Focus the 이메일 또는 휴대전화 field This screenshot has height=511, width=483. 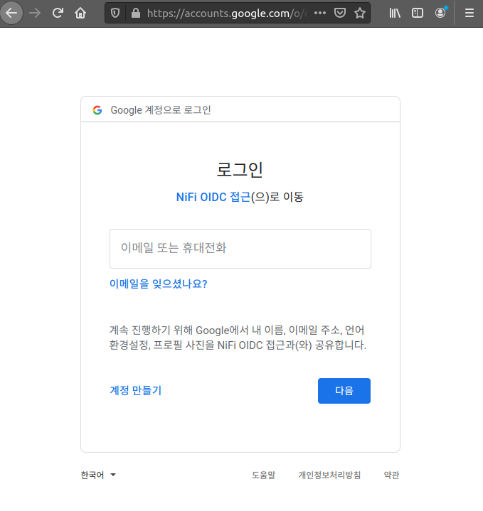click(240, 249)
